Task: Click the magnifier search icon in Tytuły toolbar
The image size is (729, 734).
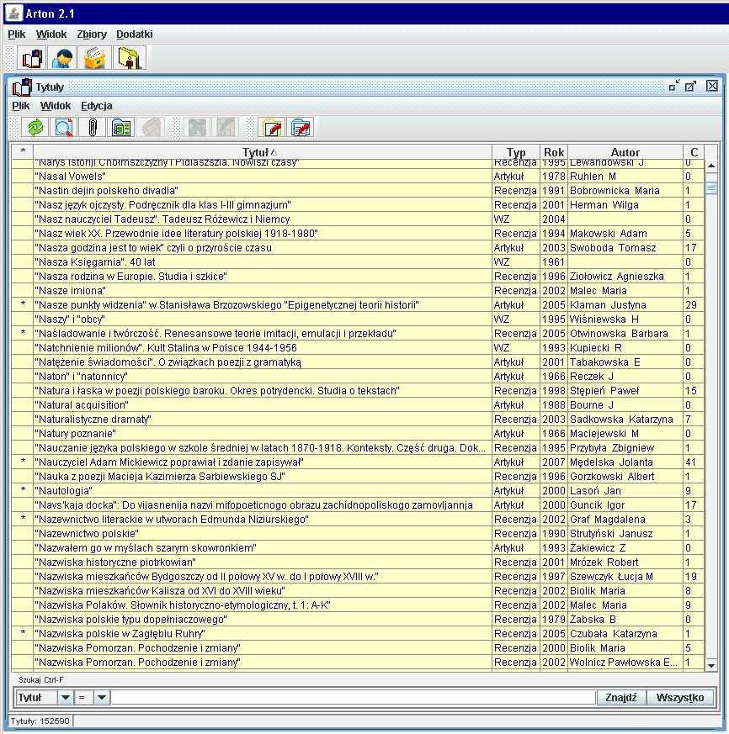Action: click(x=64, y=127)
